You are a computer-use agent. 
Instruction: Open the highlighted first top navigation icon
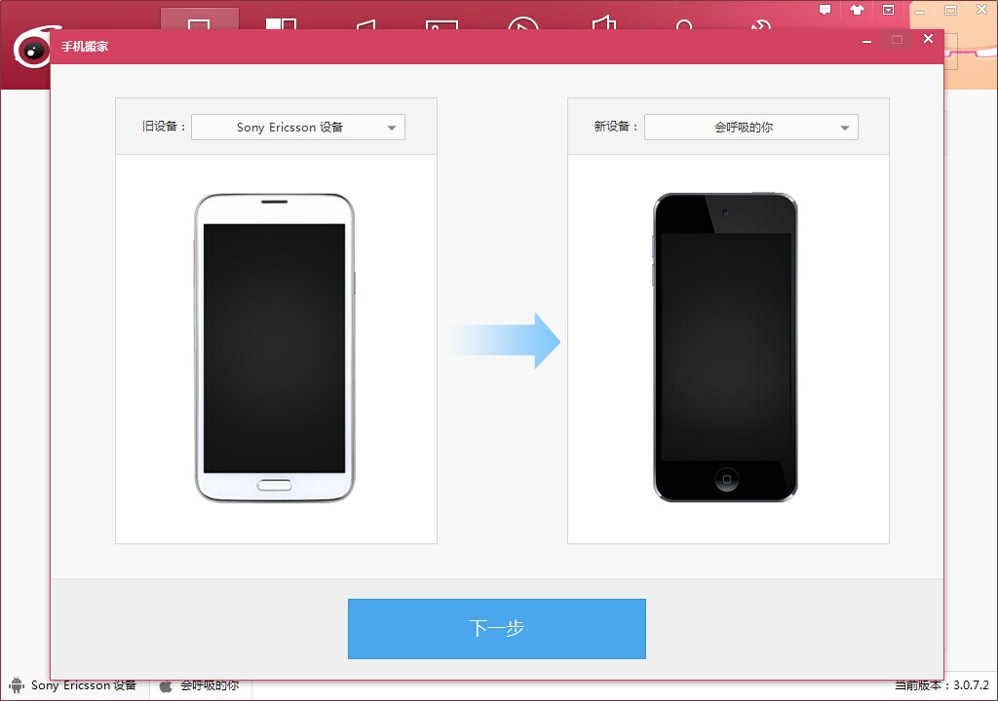199,19
